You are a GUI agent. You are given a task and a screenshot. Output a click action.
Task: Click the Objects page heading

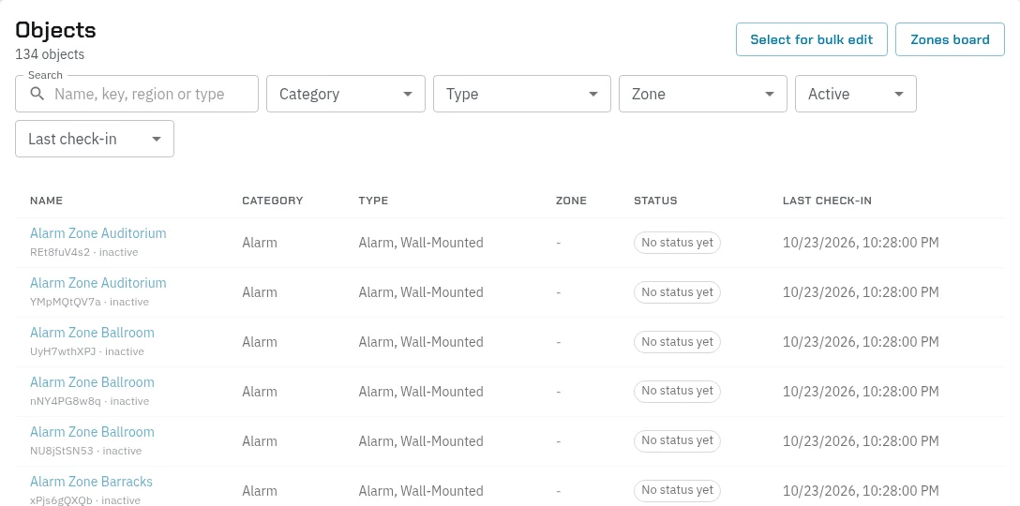point(56,30)
